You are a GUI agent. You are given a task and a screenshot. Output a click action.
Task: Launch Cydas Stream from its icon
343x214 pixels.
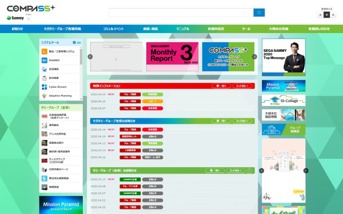[45, 87]
